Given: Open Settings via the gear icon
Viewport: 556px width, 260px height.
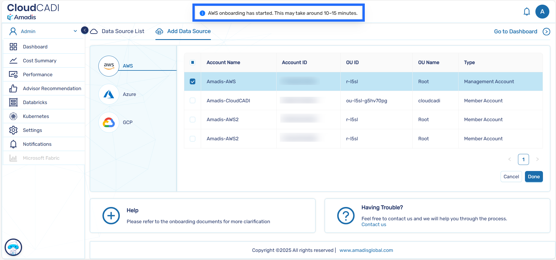Looking at the screenshot, I should (x=13, y=130).
